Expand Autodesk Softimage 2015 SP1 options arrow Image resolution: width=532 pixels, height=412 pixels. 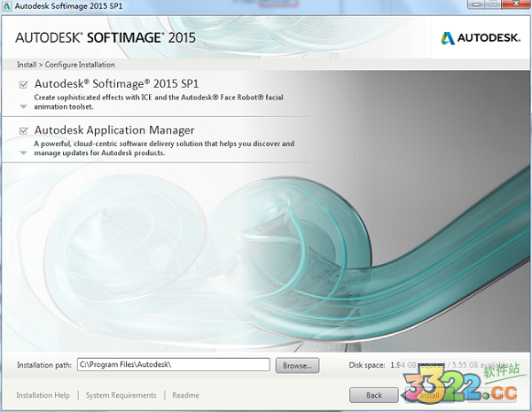point(23,107)
